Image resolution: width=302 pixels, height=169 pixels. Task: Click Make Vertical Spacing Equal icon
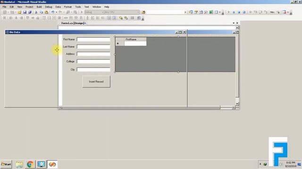(x=87, y=18)
